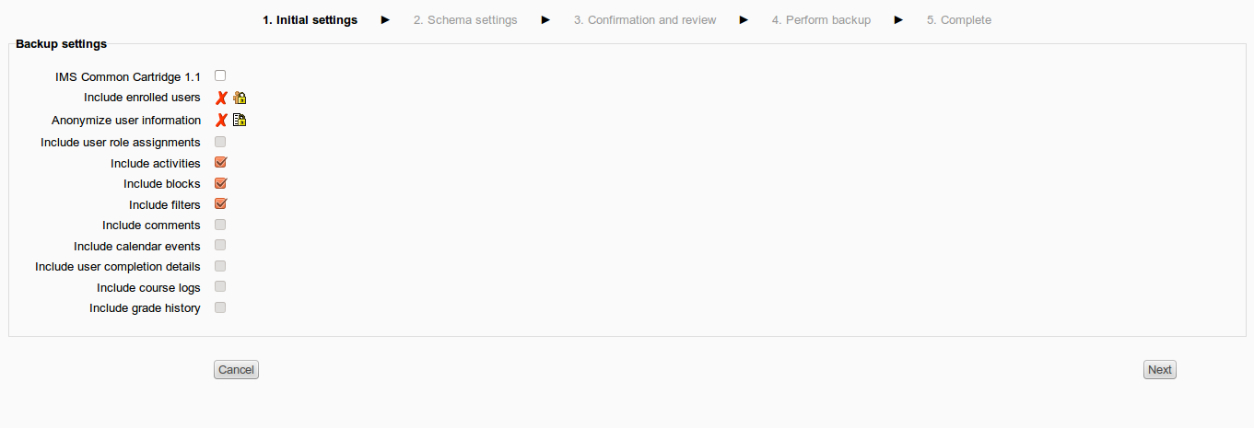
Task: Select step 2. Schema settings
Action: pos(465,19)
